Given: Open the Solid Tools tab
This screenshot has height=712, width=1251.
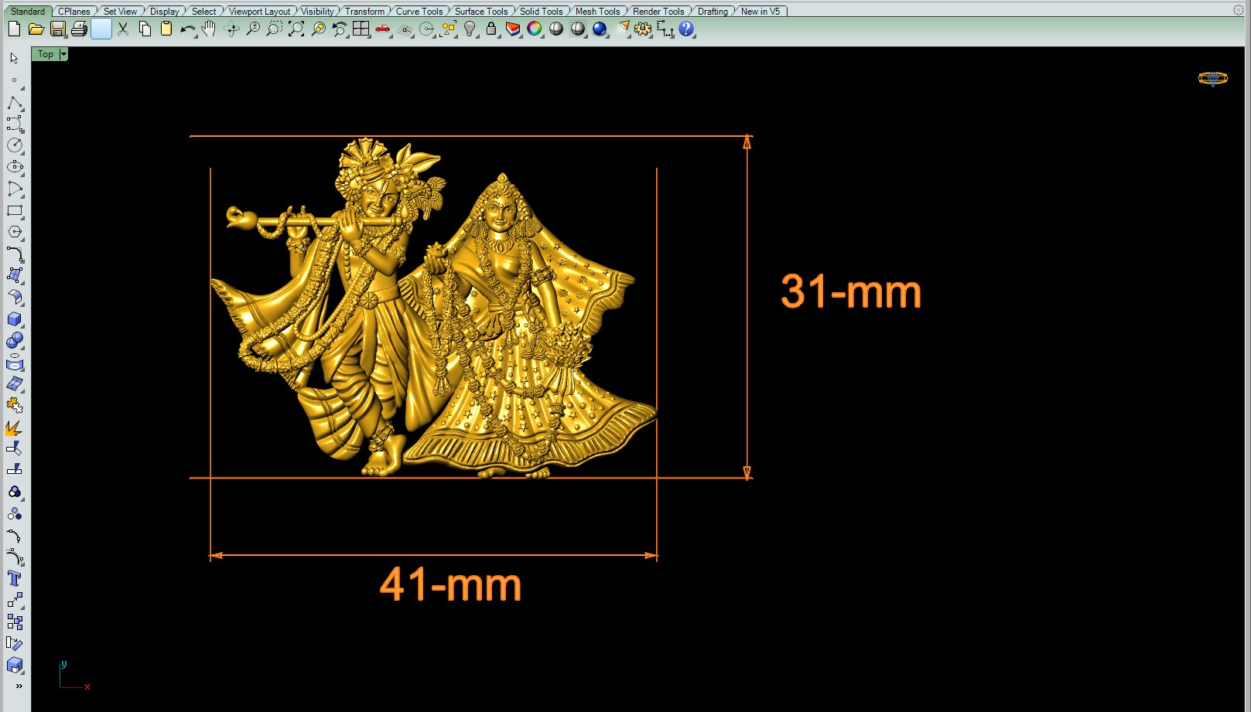Looking at the screenshot, I should click(x=542, y=12).
